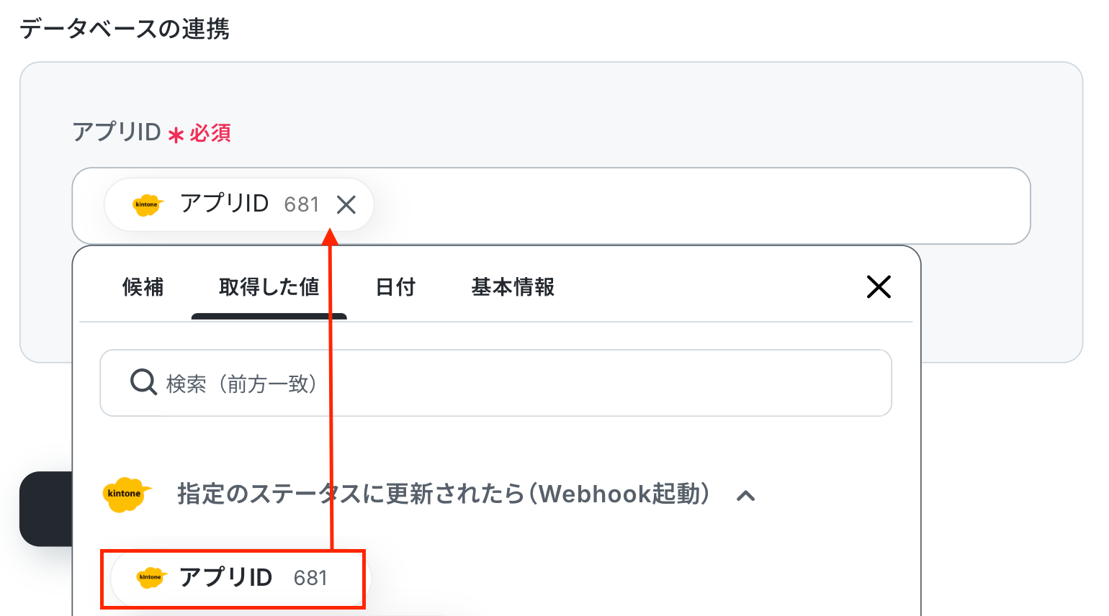Switch to the 候補 tab

(143, 287)
